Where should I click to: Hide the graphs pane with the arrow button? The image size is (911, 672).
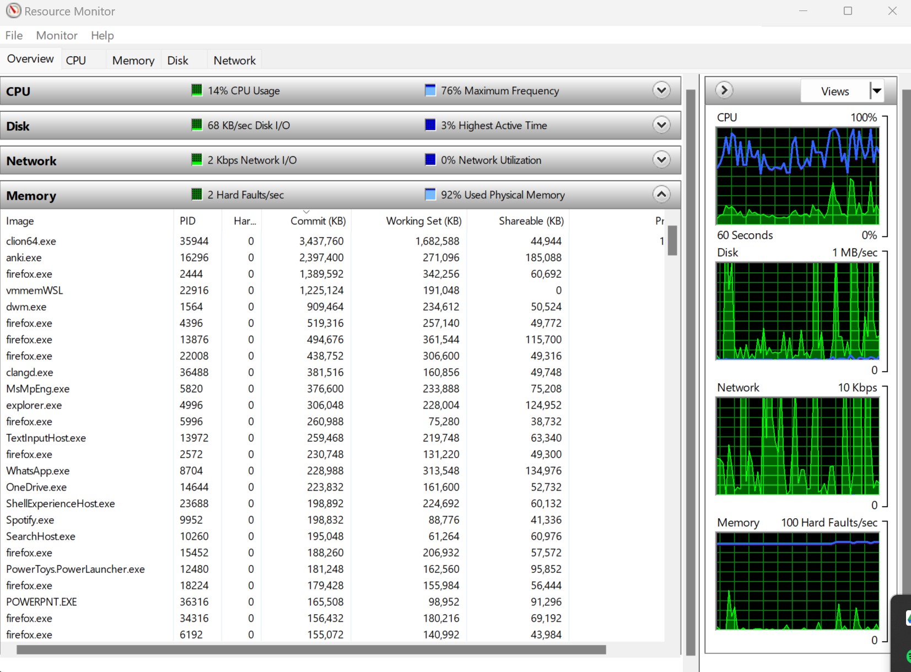(x=724, y=90)
